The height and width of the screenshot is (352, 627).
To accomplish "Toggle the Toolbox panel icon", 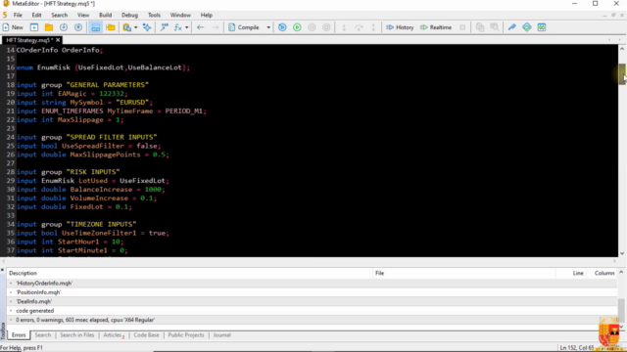I will point(96,27).
